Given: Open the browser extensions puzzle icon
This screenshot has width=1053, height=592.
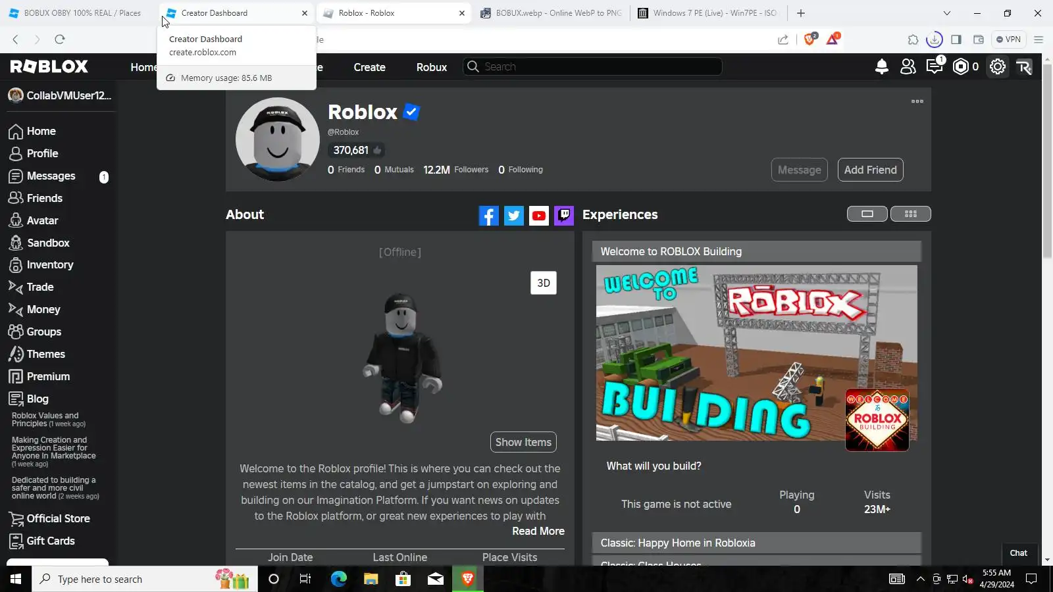Looking at the screenshot, I should coord(913,39).
